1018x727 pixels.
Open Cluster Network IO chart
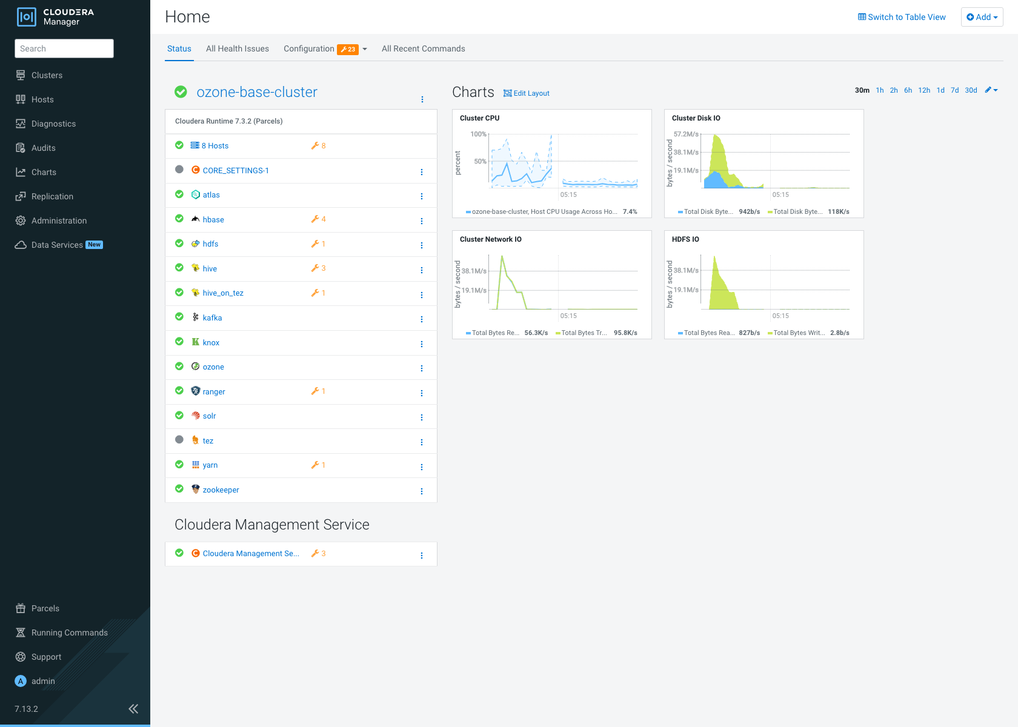point(552,285)
